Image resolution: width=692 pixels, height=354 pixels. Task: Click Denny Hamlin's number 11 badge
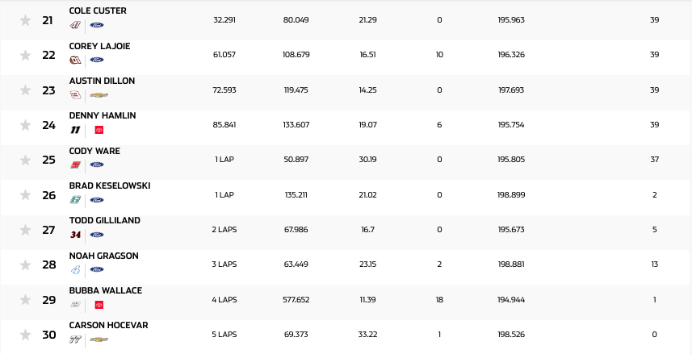(x=76, y=130)
